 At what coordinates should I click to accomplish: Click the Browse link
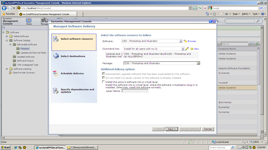coord(192,41)
